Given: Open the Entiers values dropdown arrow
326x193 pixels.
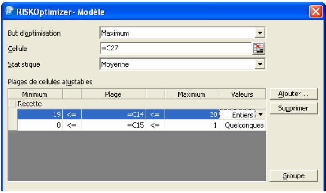Looking at the screenshot, I should click(261, 114).
